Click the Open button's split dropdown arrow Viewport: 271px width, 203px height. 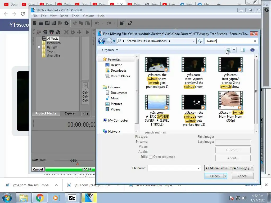[x=225, y=176]
